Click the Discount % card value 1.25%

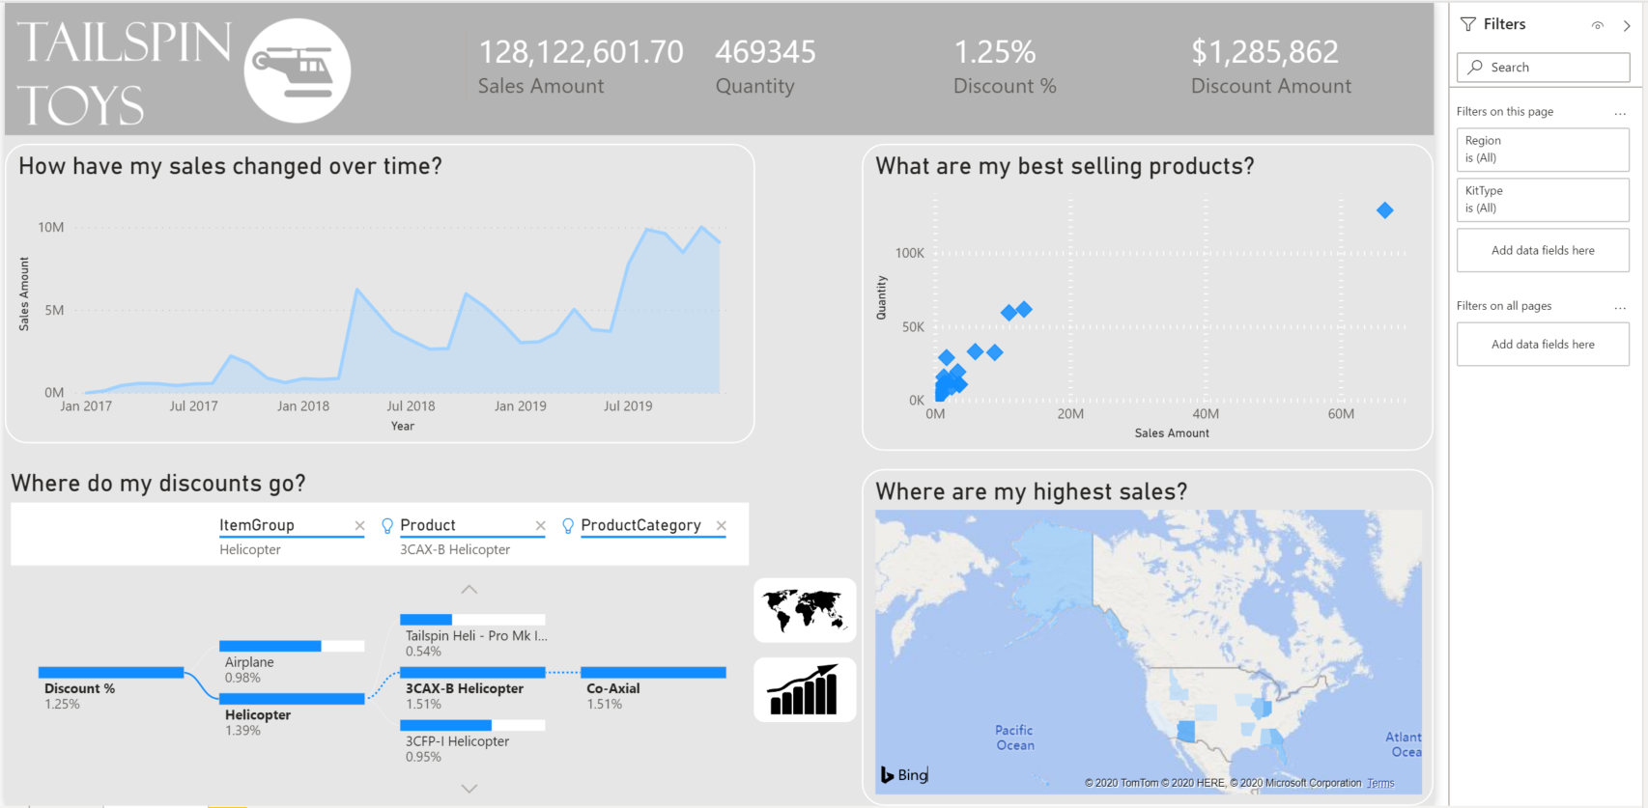994,52
